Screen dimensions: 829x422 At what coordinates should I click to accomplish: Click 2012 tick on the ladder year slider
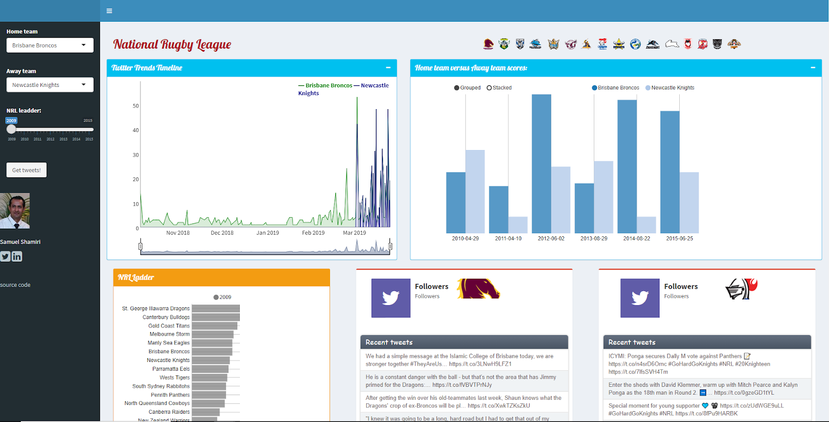[x=50, y=139]
